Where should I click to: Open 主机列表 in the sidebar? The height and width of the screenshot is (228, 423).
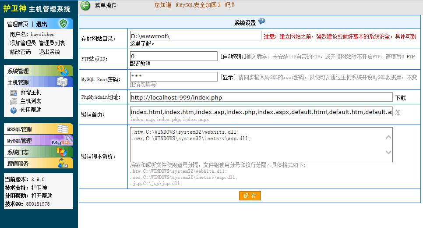(31, 101)
